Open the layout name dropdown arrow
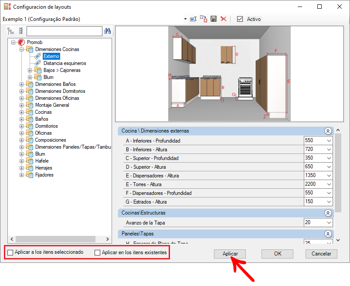Image resolution: width=350 pixels, height=286 pixels. [185, 19]
